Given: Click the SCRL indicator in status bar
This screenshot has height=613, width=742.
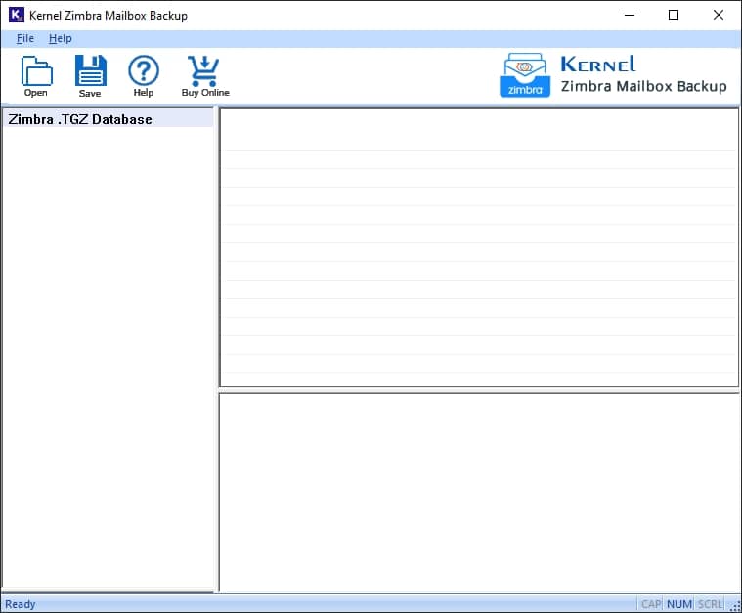Looking at the screenshot, I should [x=711, y=604].
